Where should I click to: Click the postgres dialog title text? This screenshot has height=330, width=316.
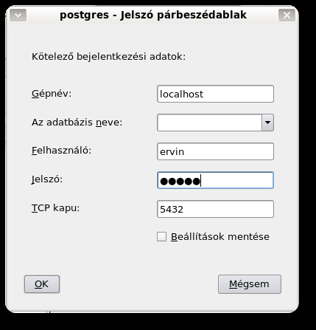153,16
